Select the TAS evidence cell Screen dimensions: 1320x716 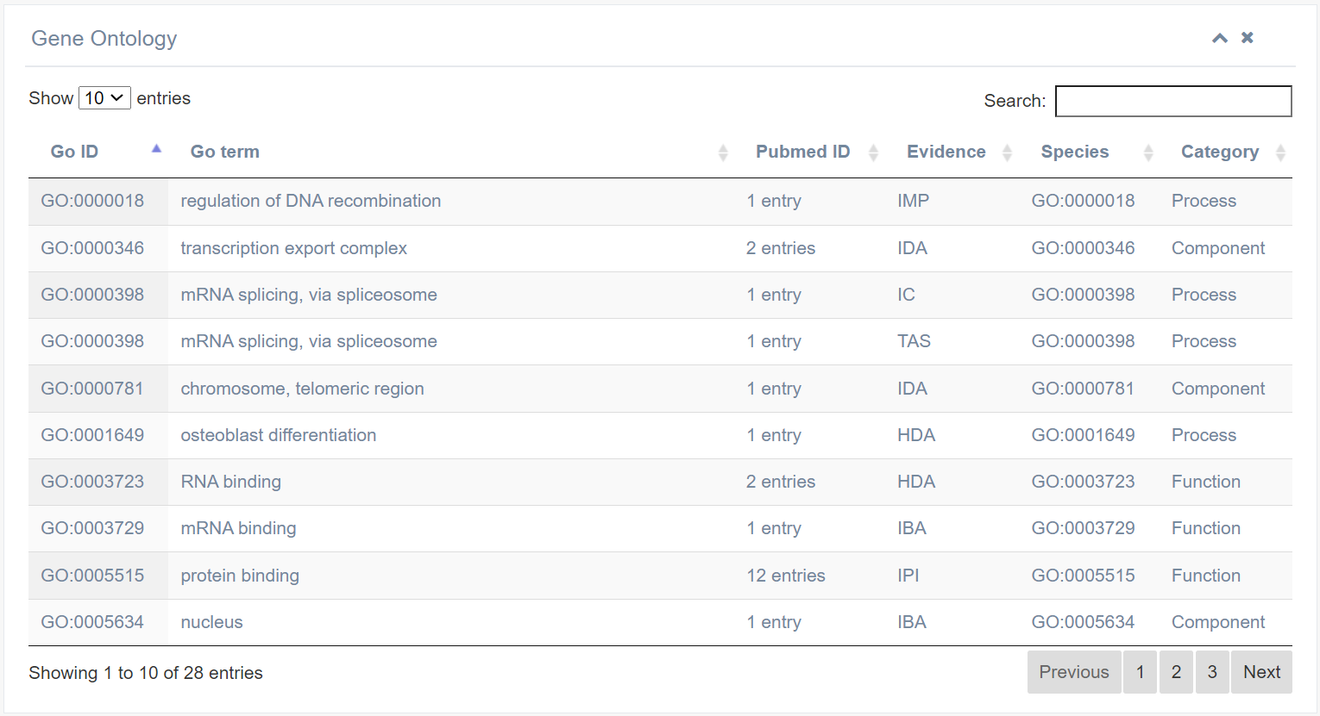click(914, 341)
